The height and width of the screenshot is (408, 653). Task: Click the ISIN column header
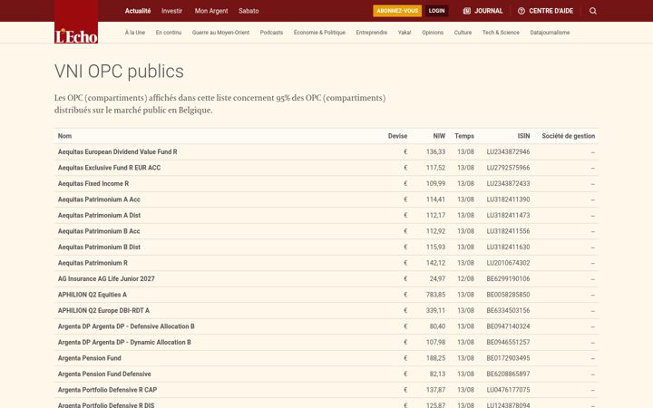(x=523, y=136)
